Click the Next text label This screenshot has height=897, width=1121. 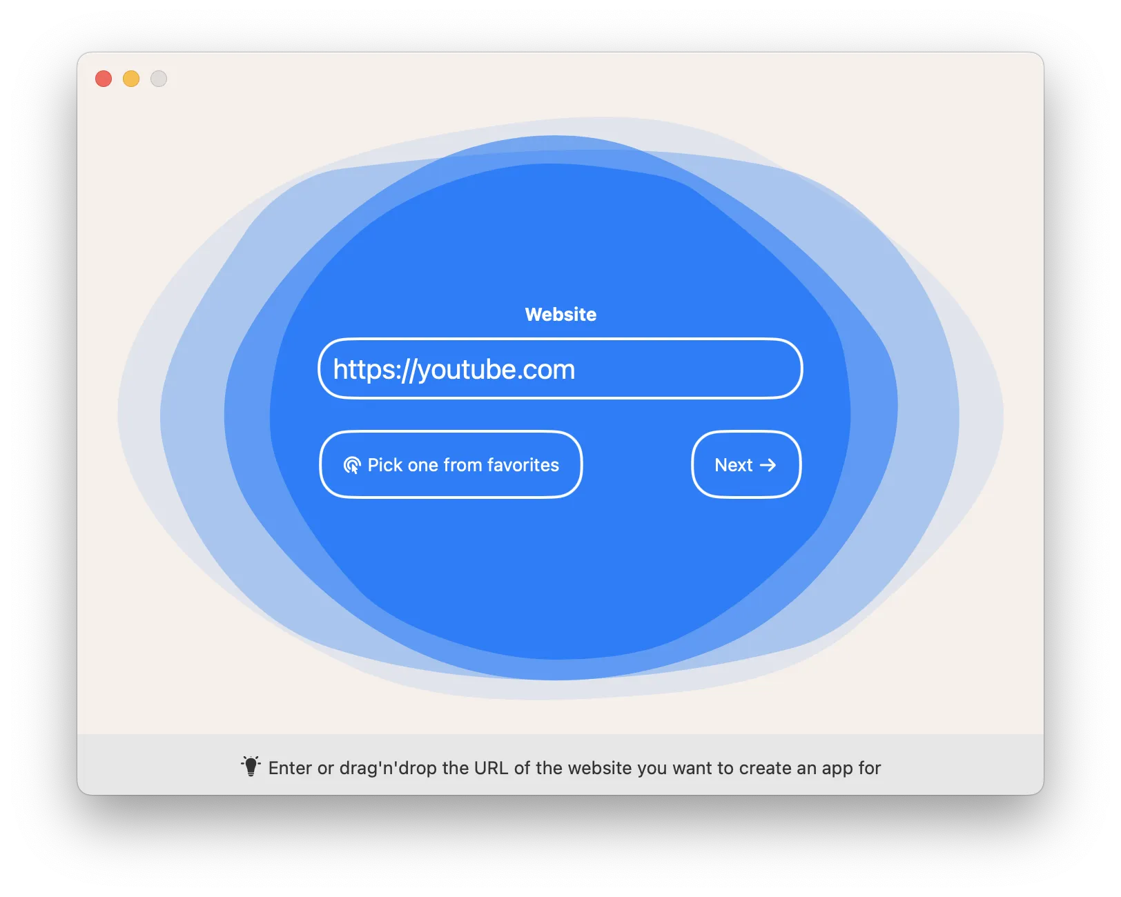(733, 466)
